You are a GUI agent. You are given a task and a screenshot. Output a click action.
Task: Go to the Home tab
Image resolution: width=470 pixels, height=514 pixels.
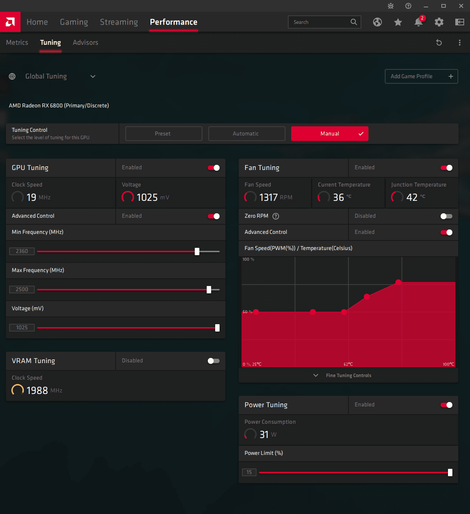37,22
